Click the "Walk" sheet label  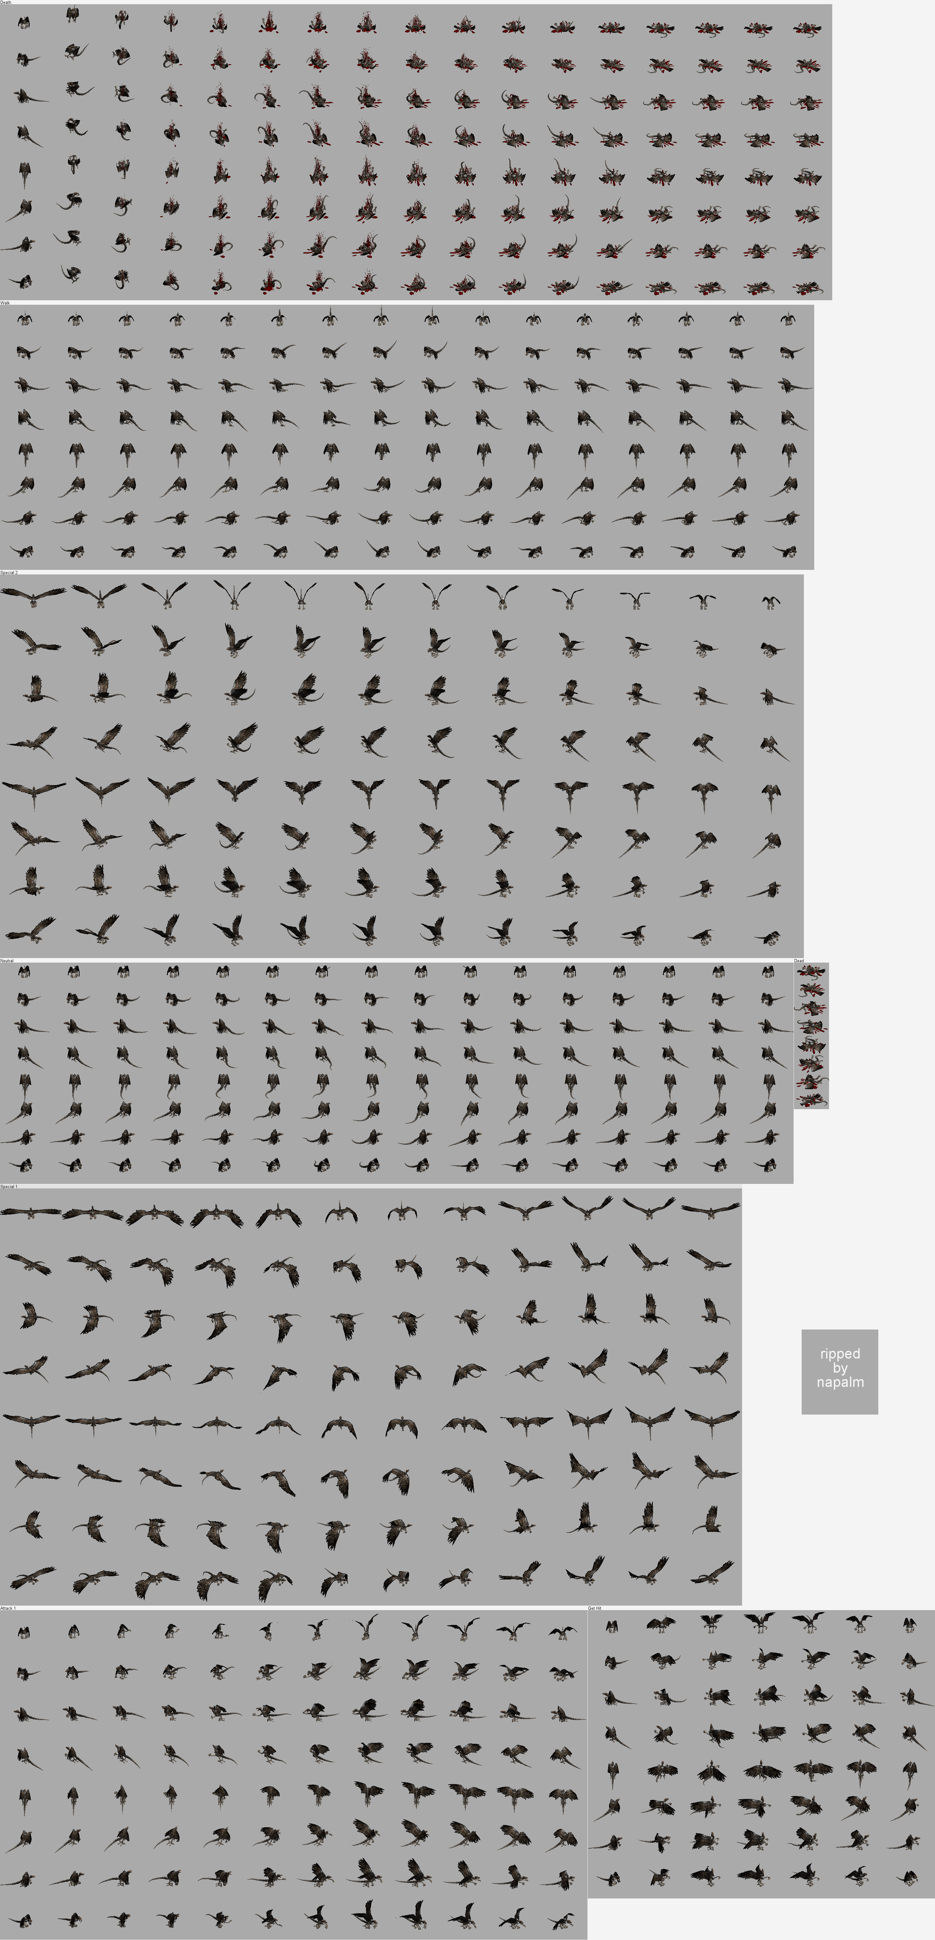coord(5,303)
